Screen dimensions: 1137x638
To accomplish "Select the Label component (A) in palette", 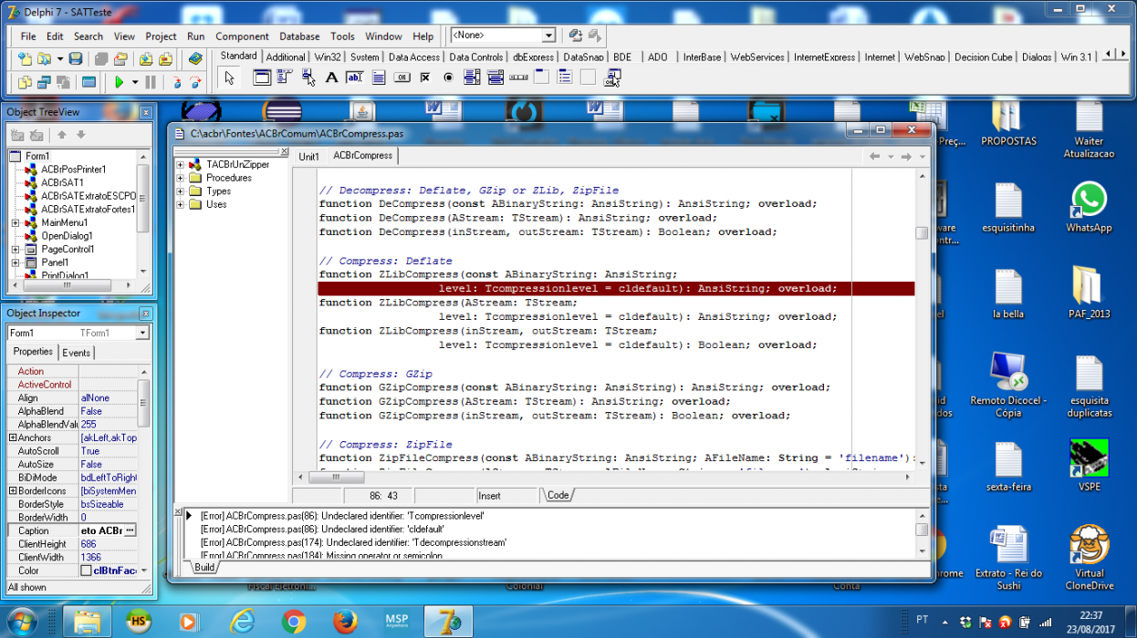I will click(332, 77).
